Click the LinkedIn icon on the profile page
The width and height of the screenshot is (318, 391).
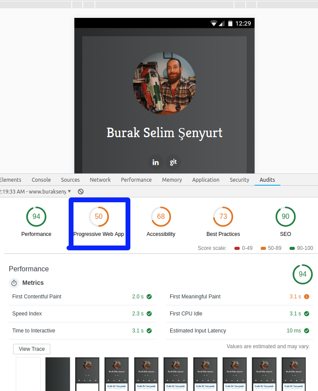point(155,162)
